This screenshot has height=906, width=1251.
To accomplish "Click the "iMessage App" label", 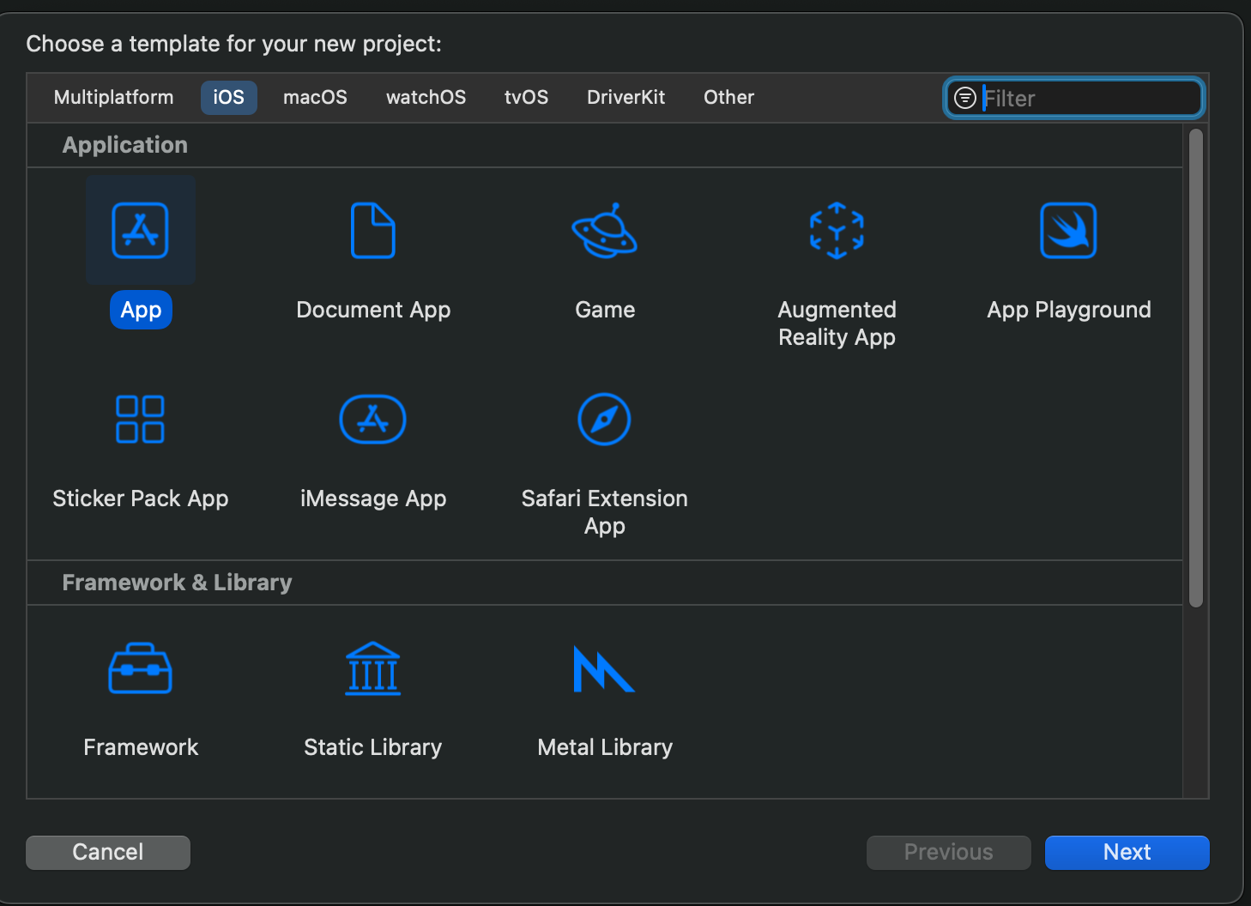I will (x=373, y=498).
